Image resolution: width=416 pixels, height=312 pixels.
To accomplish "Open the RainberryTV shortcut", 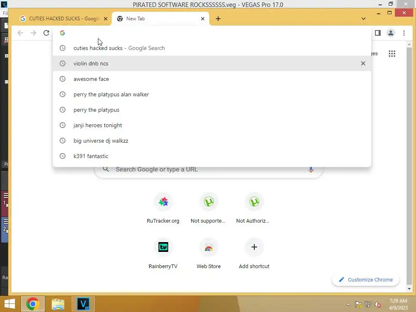I will (163, 254).
